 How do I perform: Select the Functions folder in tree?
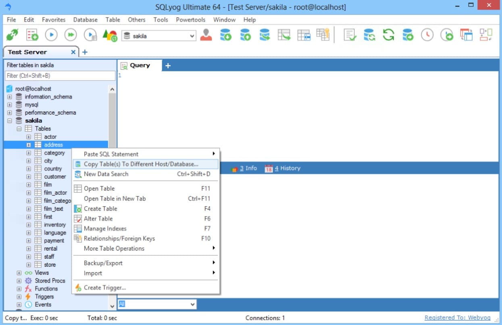click(x=46, y=289)
